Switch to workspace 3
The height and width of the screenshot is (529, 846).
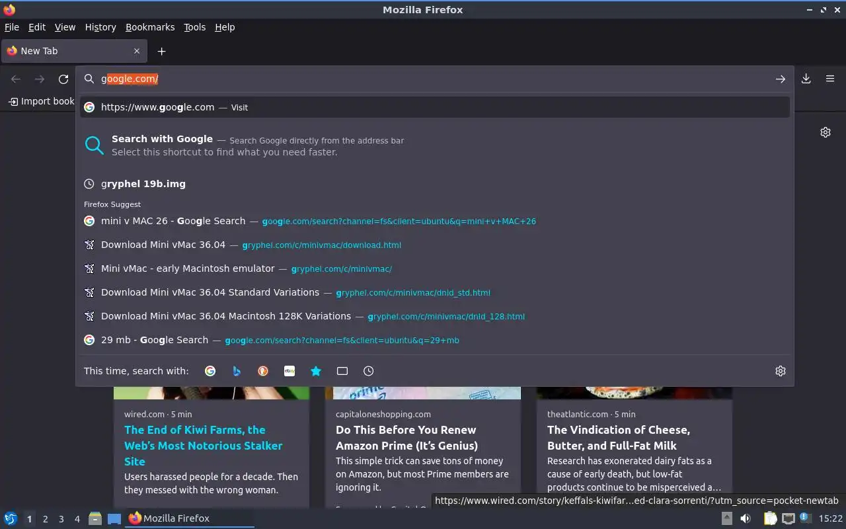tap(61, 519)
